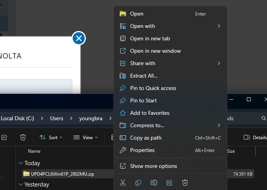267x190 pixels.
Task: Click the Rename icon in context menu
Action: point(154,182)
